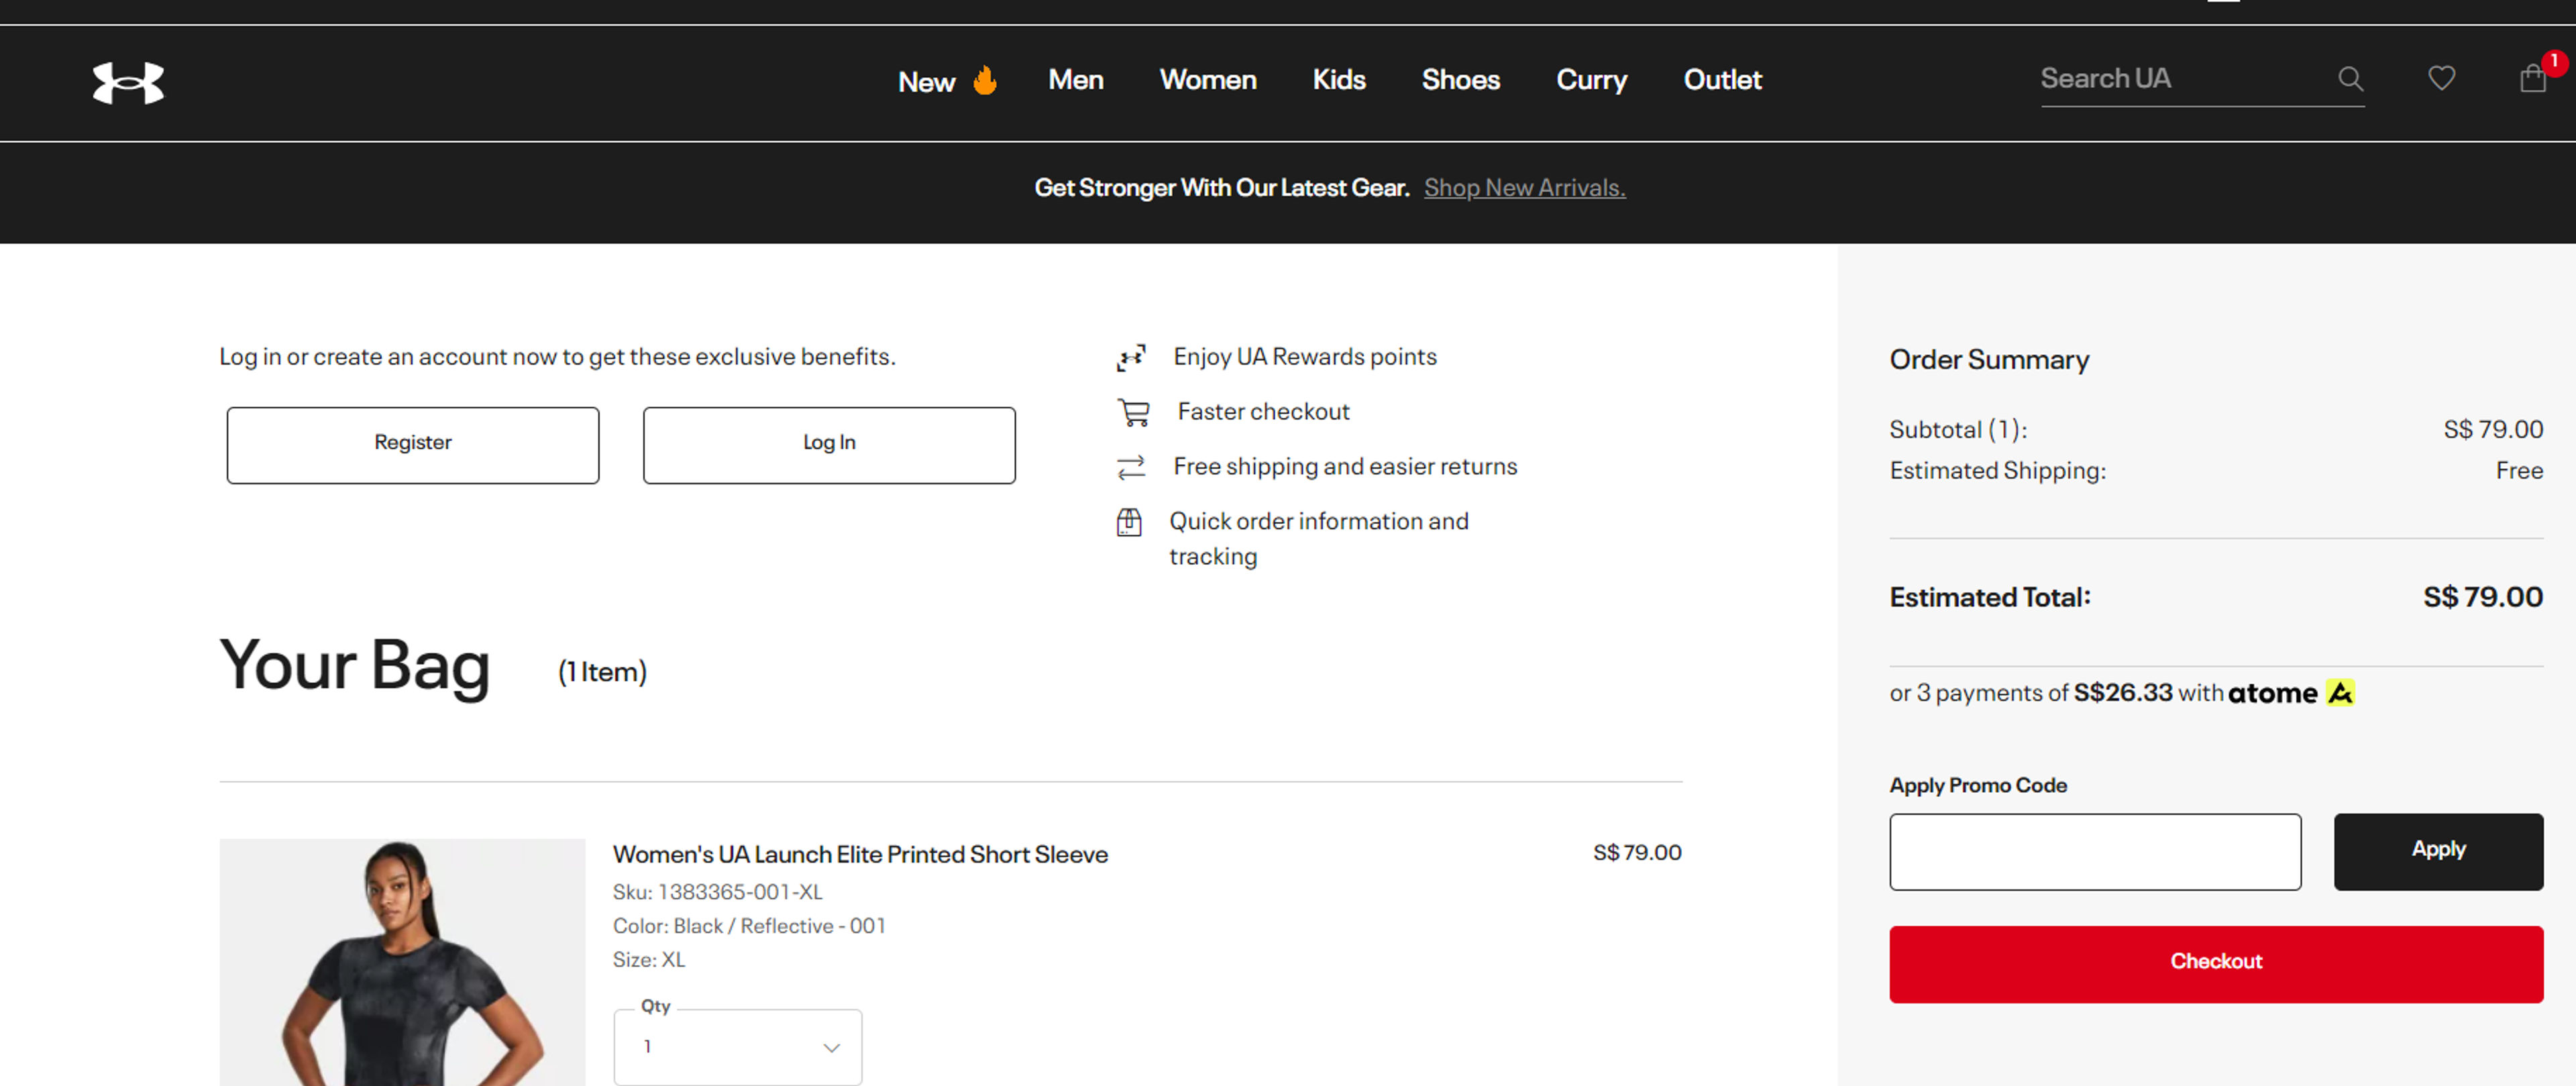This screenshot has height=1086, width=2576.
Task: Open the shopping bag icon
Action: [2532, 78]
